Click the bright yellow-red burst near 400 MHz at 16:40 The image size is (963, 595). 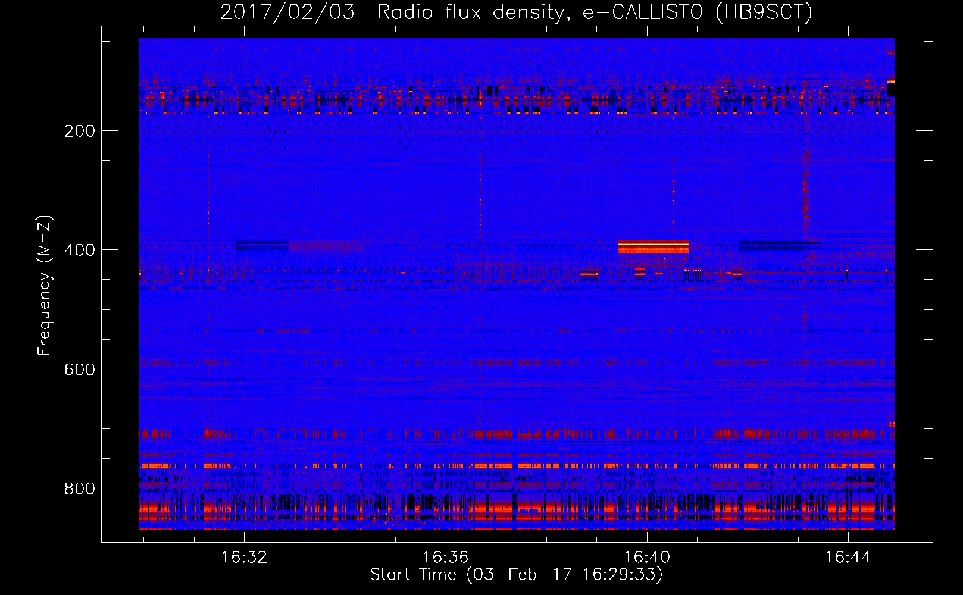coord(653,247)
